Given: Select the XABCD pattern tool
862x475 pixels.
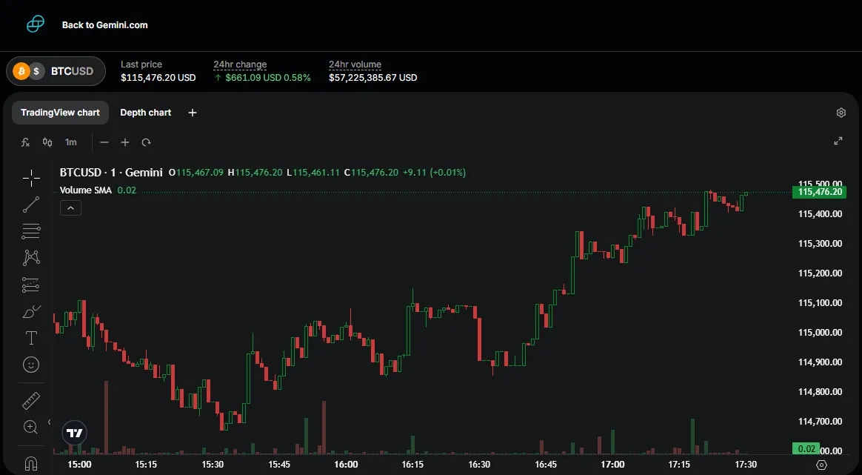Looking at the screenshot, I should (31, 258).
